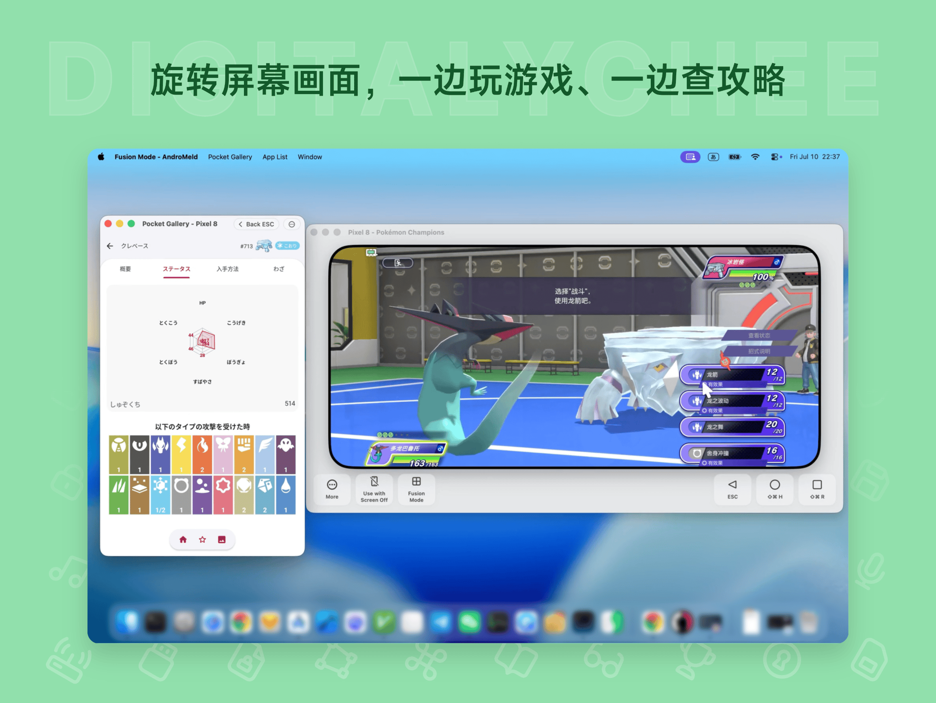Viewport: 936px width, 703px height.
Task: Click the 查看状态 button
Action: [759, 335]
